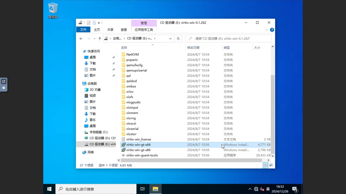This screenshot has height=194, width=346.
Task: Open Task View from the taskbar
Action: (142, 189)
